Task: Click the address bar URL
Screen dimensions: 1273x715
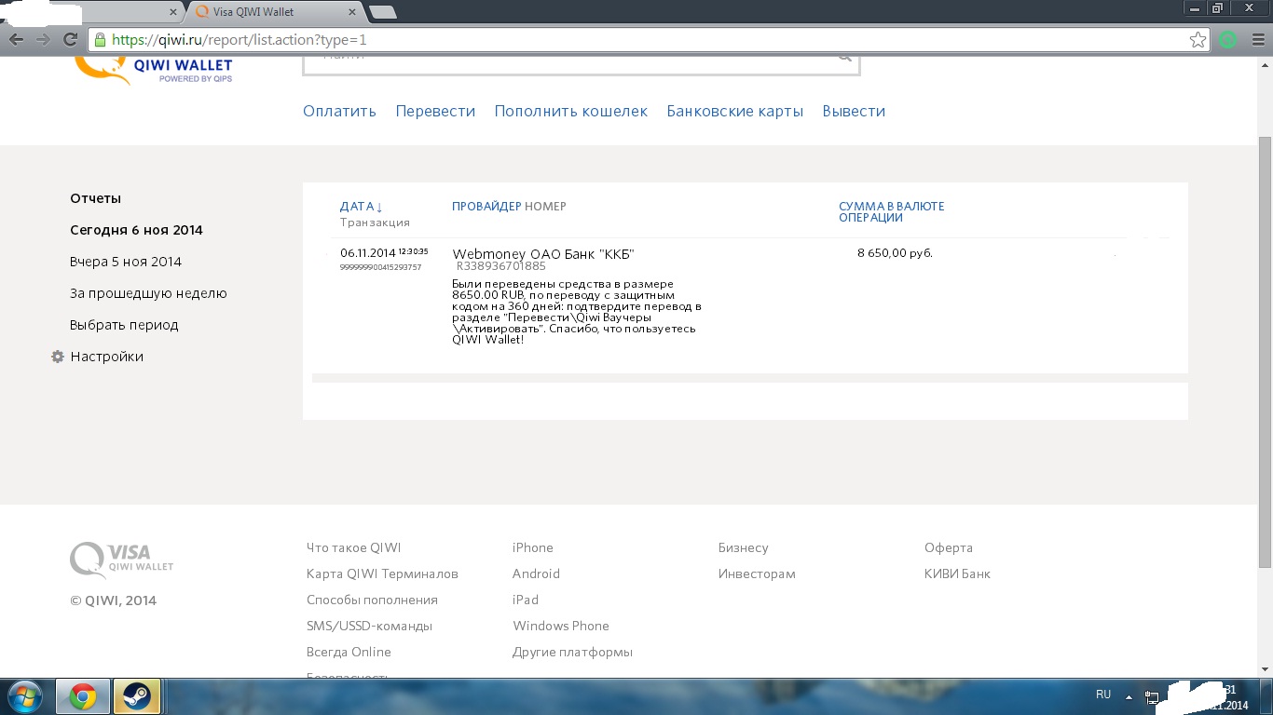Action: (240, 40)
